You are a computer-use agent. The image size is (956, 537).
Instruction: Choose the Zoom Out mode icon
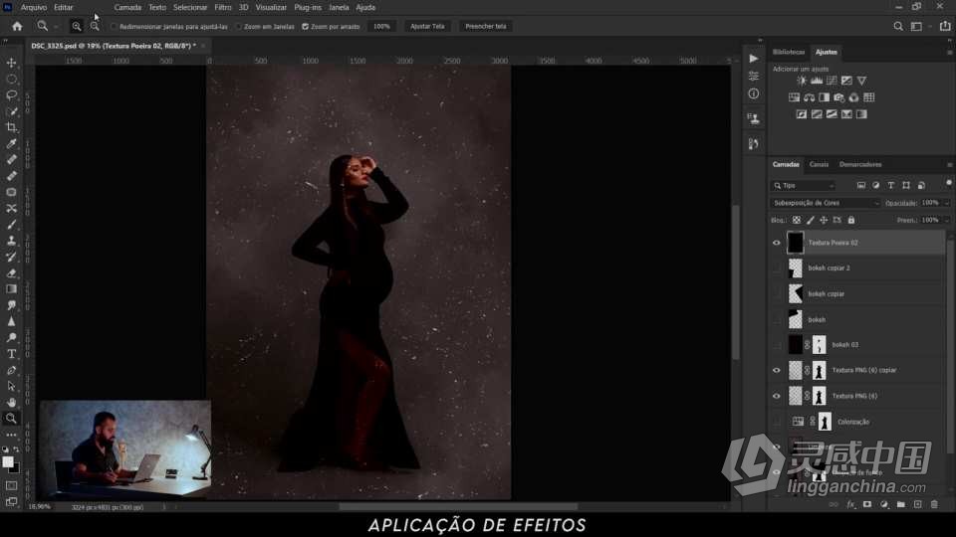95,26
